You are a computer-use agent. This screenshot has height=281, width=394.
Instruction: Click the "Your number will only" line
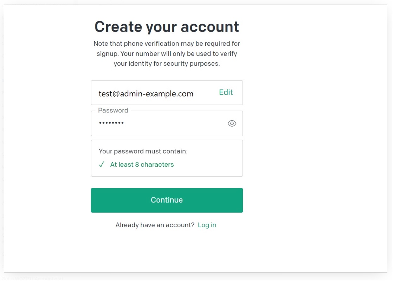(167, 54)
